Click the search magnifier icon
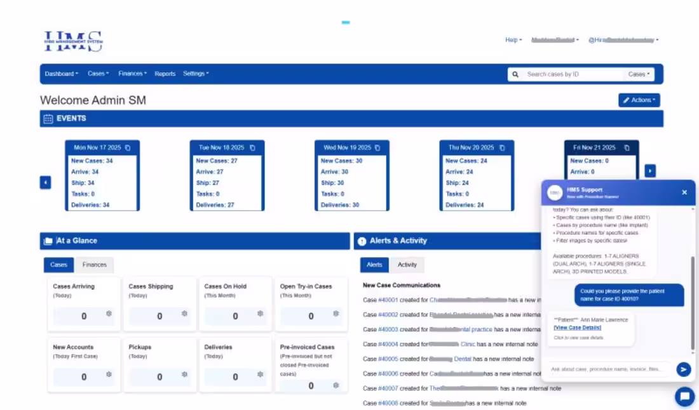This screenshot has height=410, width=699. point(515,74)
